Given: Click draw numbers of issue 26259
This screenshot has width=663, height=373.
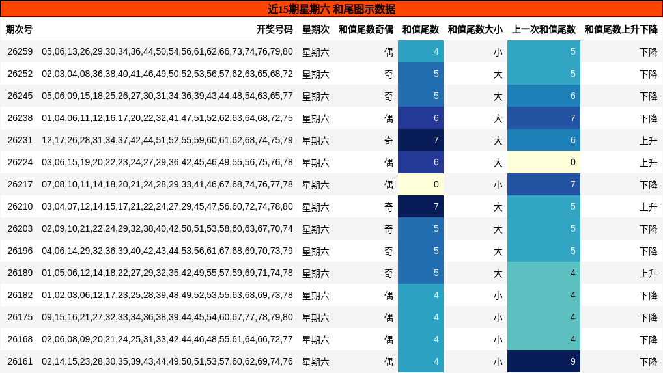Looking at the screenshot, I should point(167,51).
